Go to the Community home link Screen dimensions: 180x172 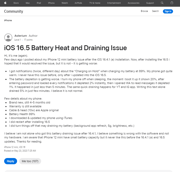click(13, 11)
